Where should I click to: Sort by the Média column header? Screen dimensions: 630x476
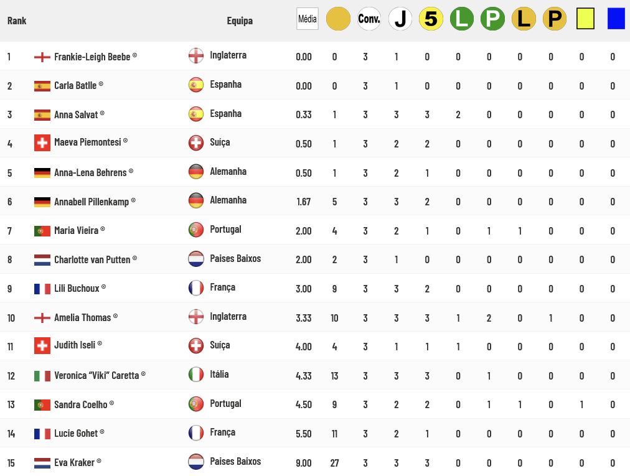308,19
